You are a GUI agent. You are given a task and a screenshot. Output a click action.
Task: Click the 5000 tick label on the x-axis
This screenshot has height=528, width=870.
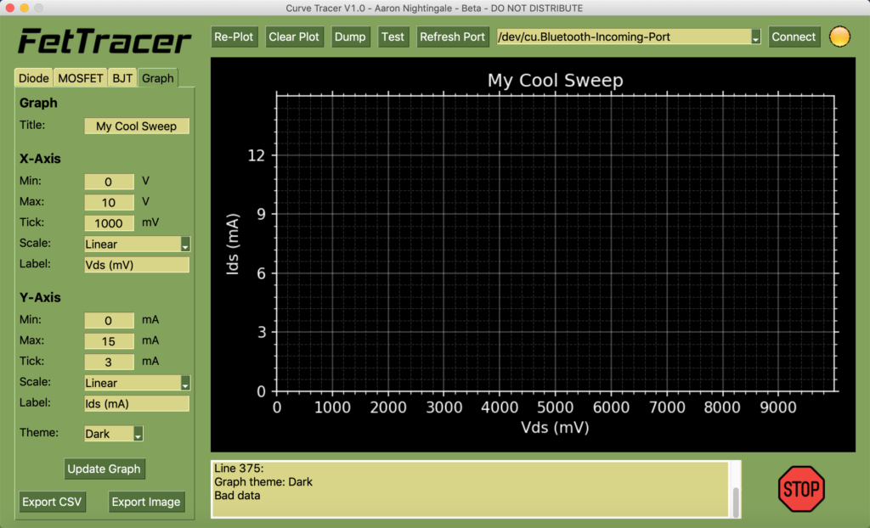pyautogui.click(x=555, y=407)
